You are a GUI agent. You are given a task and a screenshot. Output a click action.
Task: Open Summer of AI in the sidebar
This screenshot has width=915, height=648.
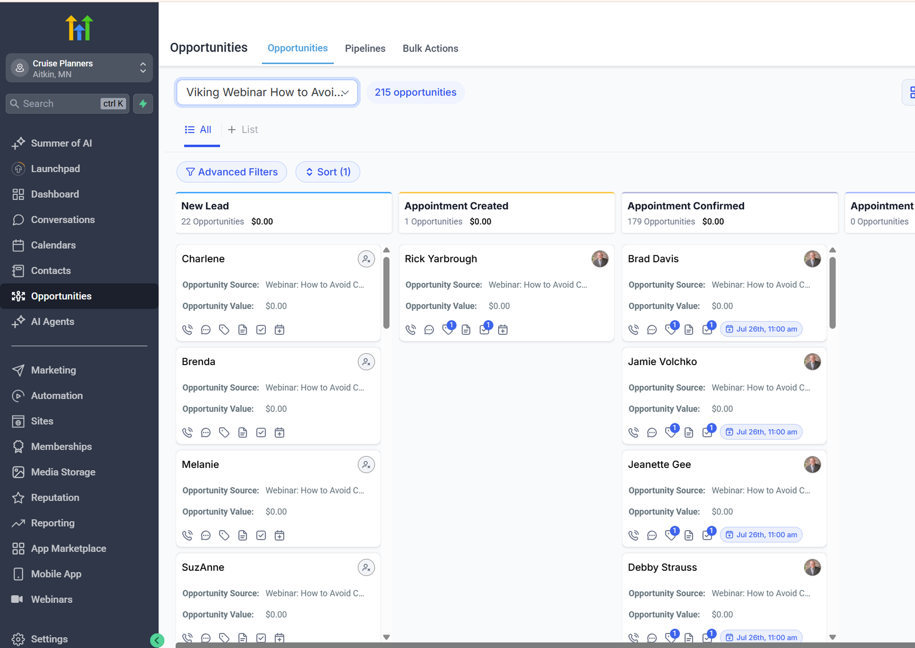coord(79,143)
